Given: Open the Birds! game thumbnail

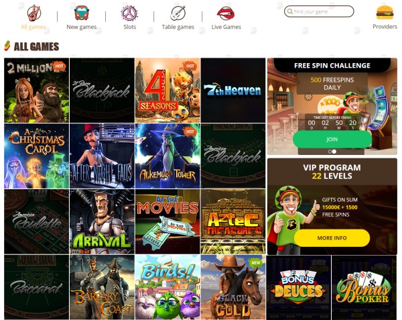Looking at the screenshot, I should coord(167,287).
